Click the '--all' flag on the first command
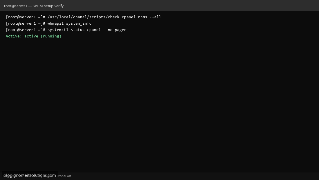Screen dimensions: 319x180 (x=155, y=17)
